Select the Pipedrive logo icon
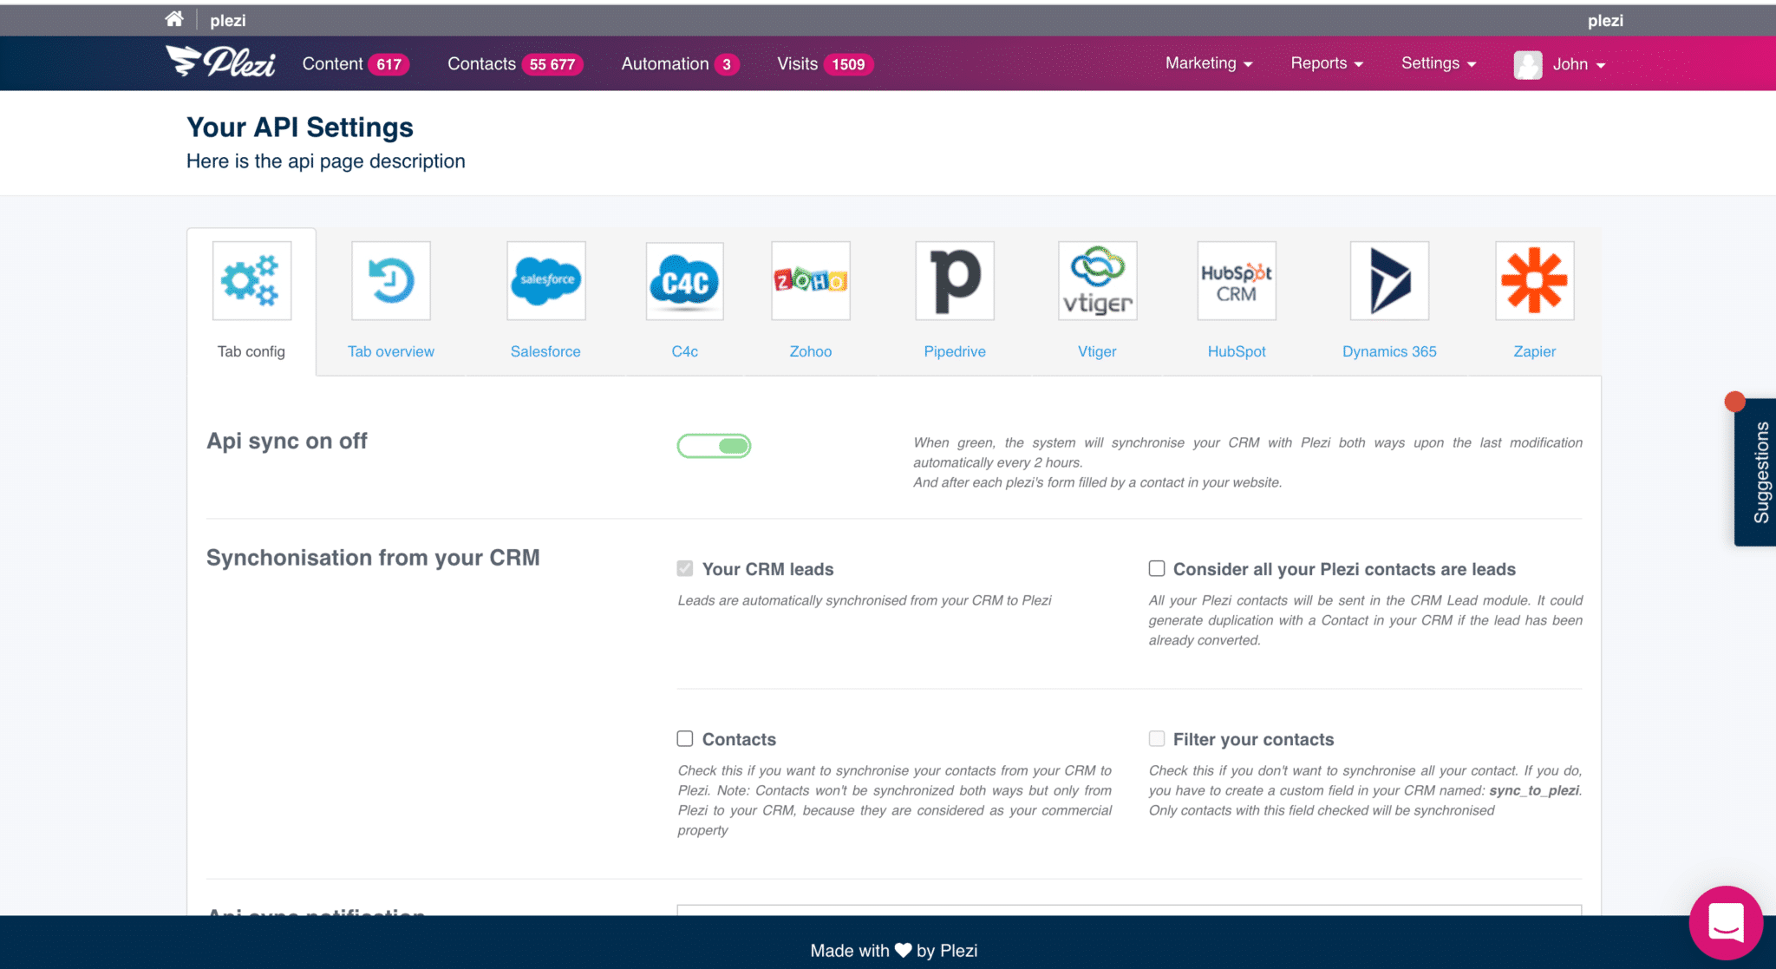 point(955,280)
